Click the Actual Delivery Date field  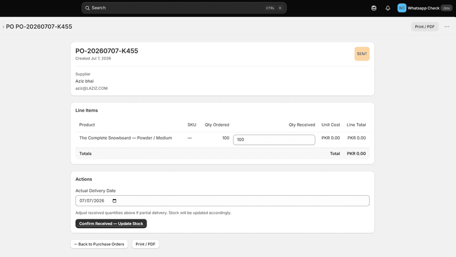click(x=222, y=201)
